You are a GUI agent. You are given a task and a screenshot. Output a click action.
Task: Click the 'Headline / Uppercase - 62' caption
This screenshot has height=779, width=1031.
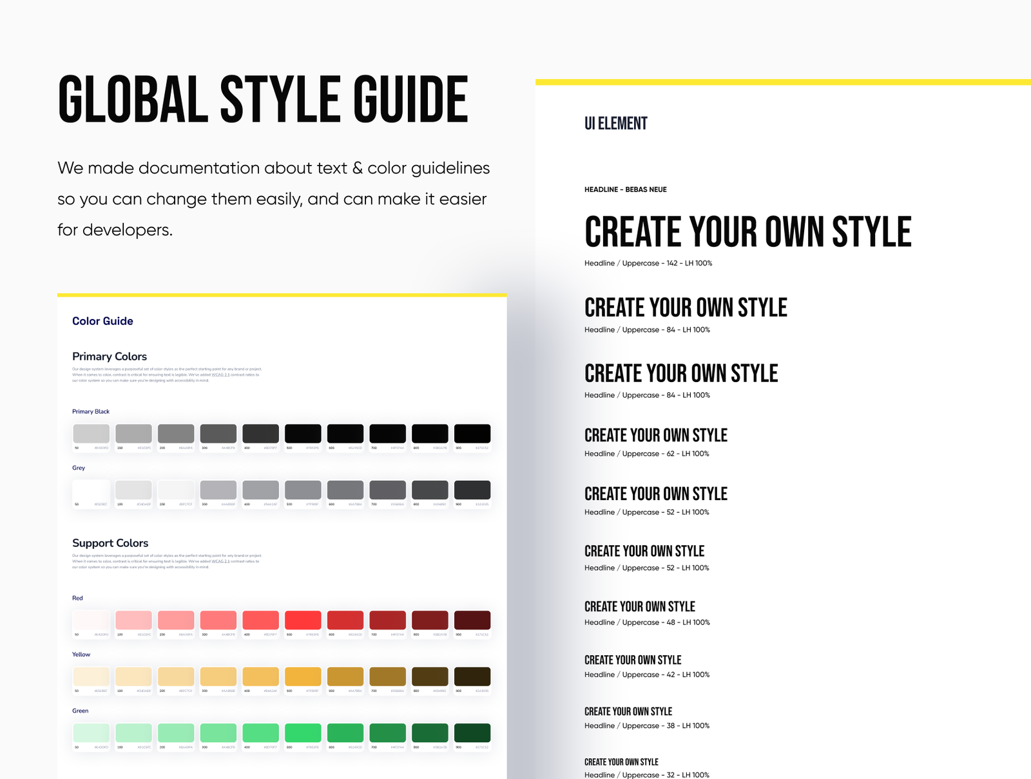(646, 454)
